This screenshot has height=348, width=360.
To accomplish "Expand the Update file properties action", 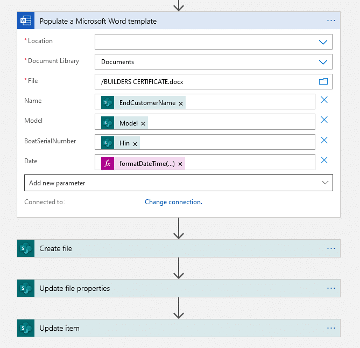I will point(161,288).
